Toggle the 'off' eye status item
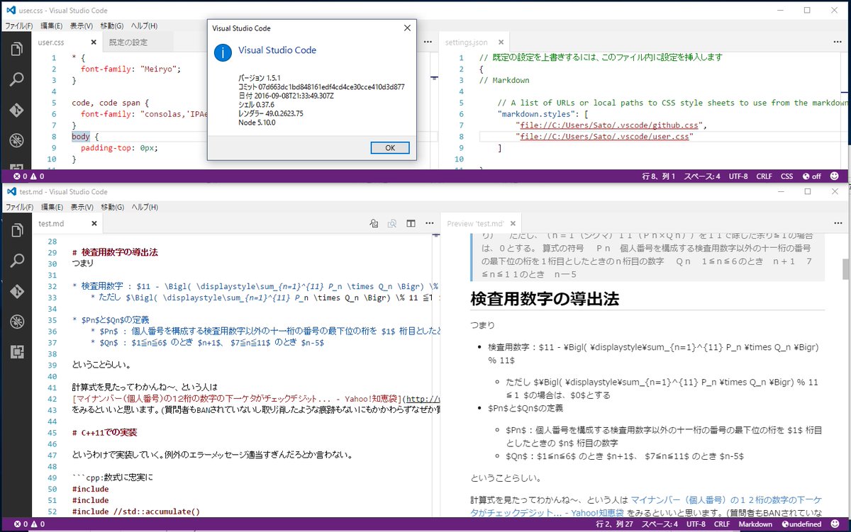Screen dimensions: 851x532 811,176
